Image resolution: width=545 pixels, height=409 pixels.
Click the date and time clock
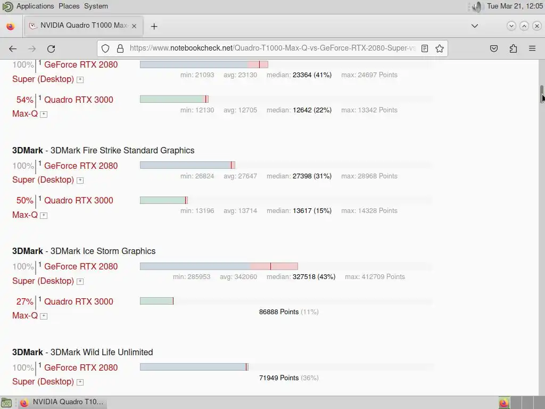click(x=515, y=6)
